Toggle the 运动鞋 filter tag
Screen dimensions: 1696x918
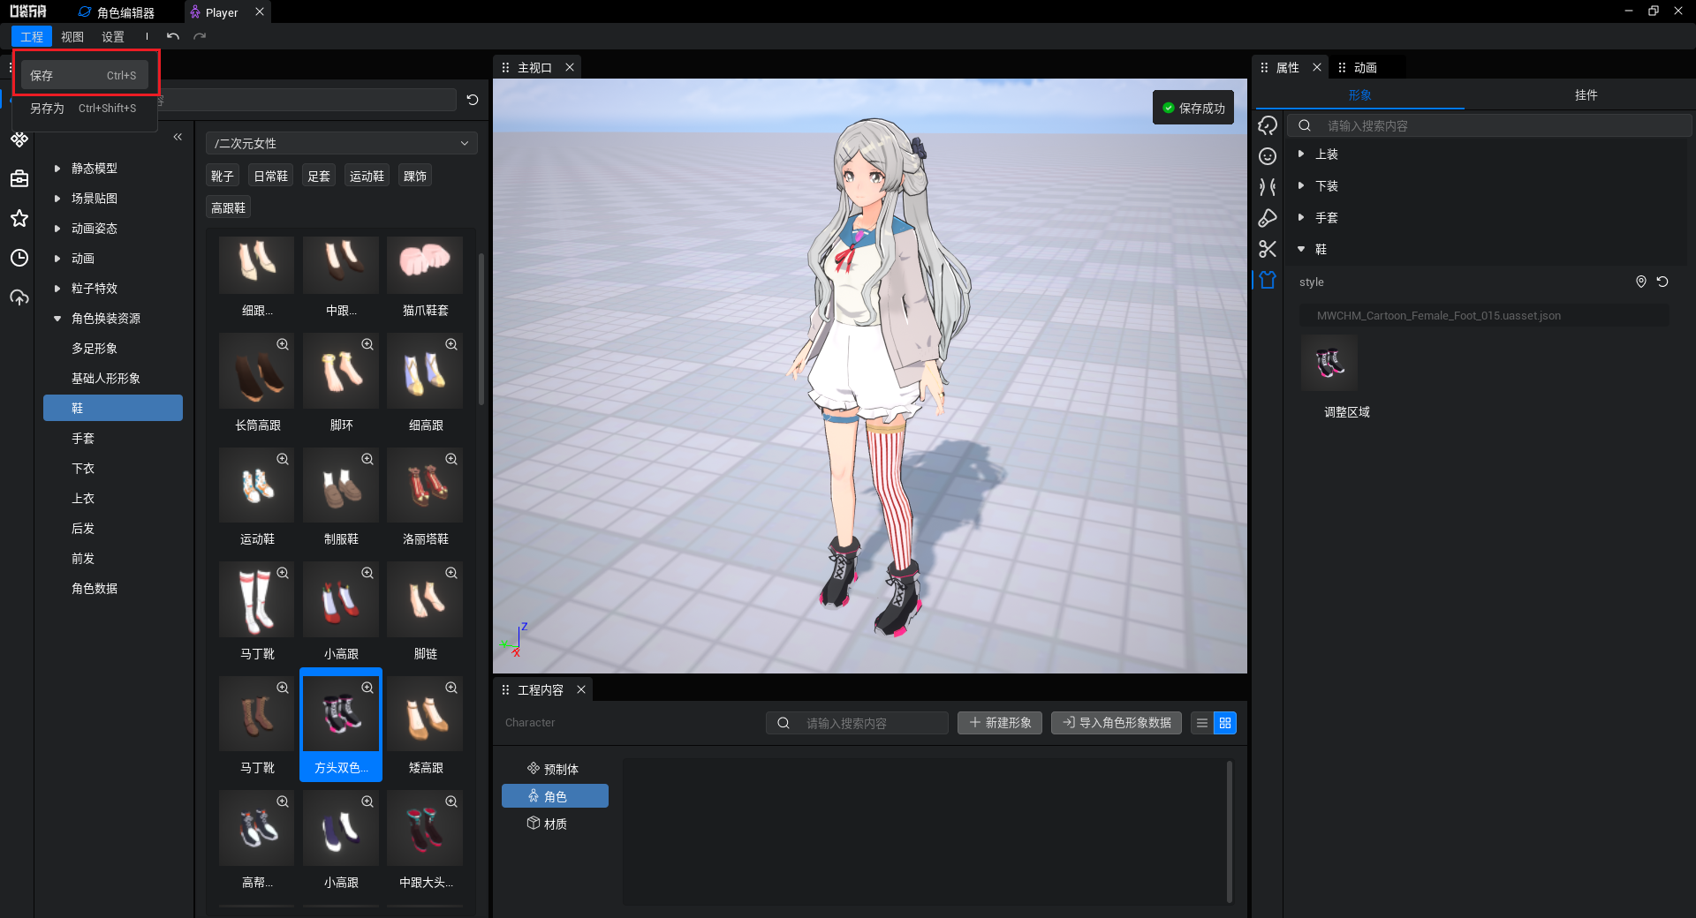tap(367, 176)
